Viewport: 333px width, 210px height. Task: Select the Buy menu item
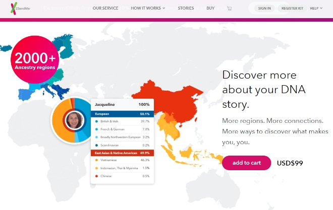pyautogui.click(x=210, y=9)
